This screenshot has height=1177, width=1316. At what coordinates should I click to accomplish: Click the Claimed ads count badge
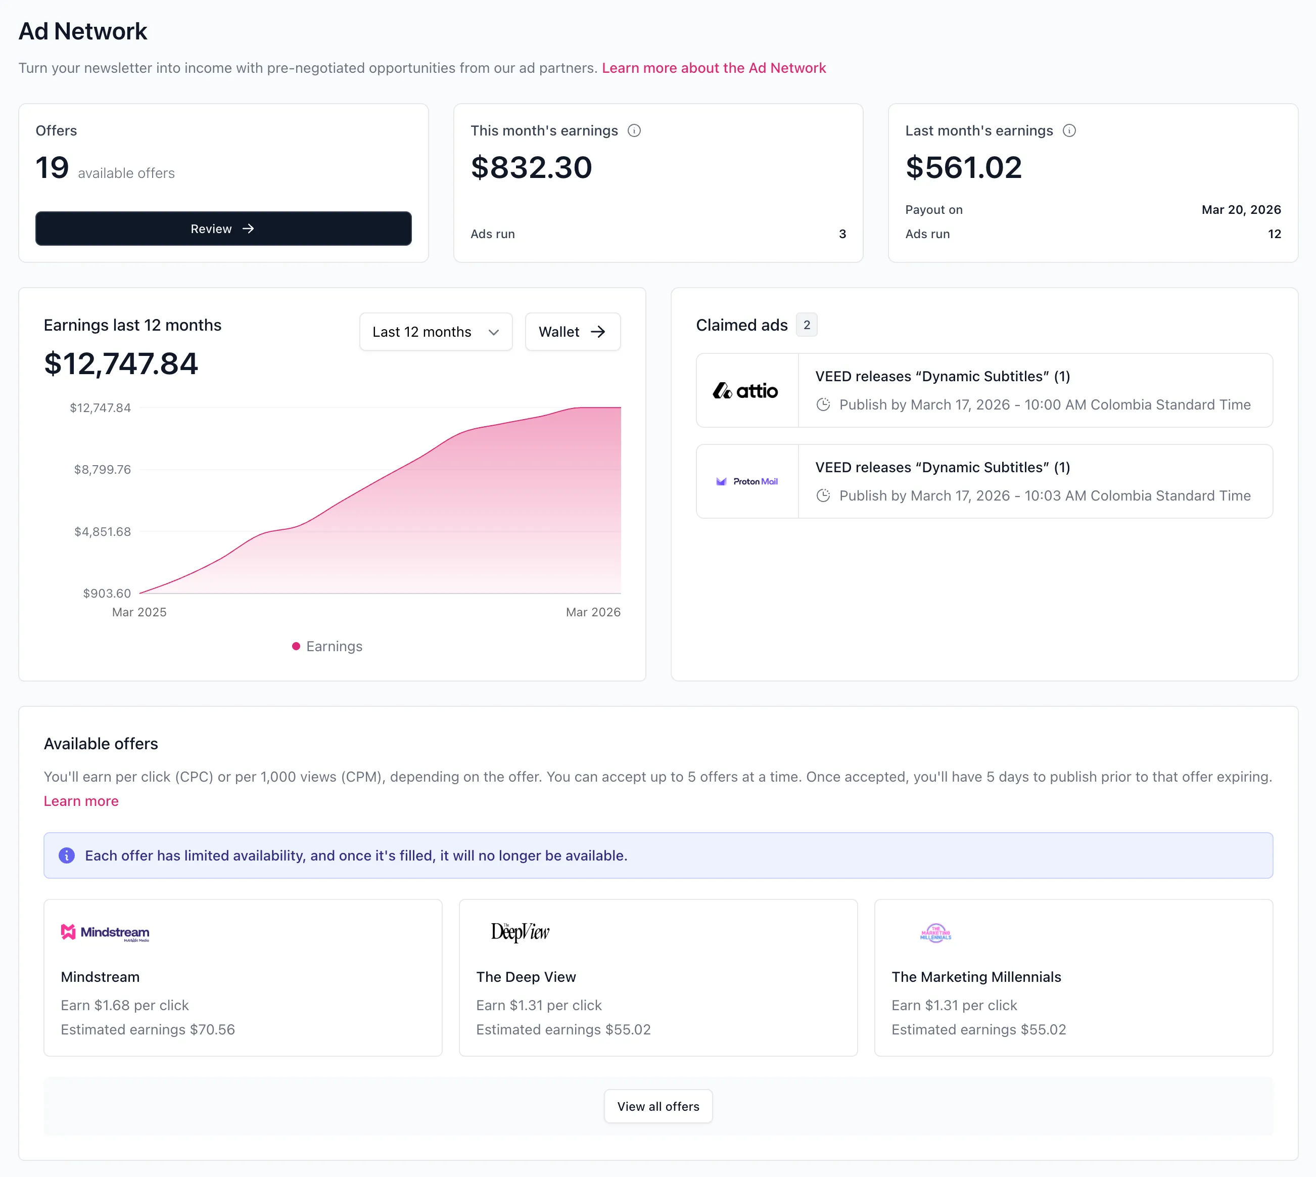tap(806, 325)
